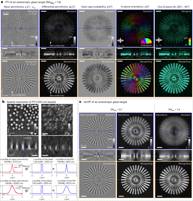Click the 10 µm scale bar in panel a
Viewport: 193px width, 201px height.
tap(5, 15)
